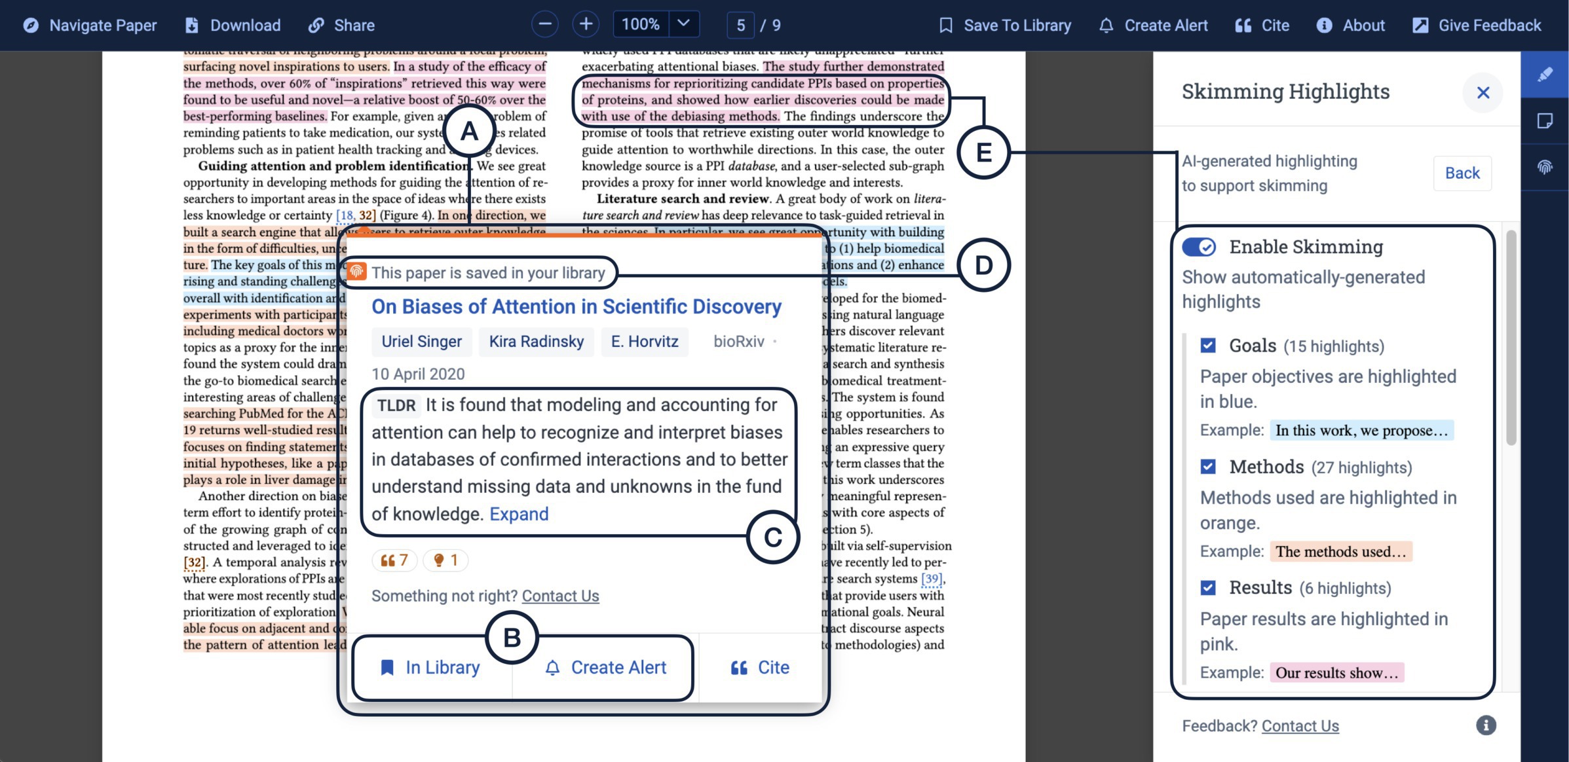Click Give Feedback in top bar

tap(1477, 26)
